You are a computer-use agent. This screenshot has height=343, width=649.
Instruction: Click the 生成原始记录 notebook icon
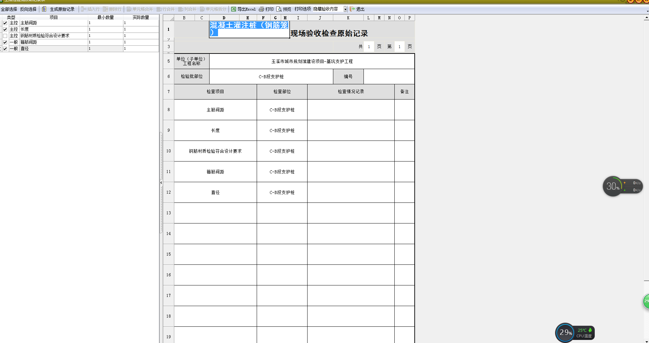point(44,9)
